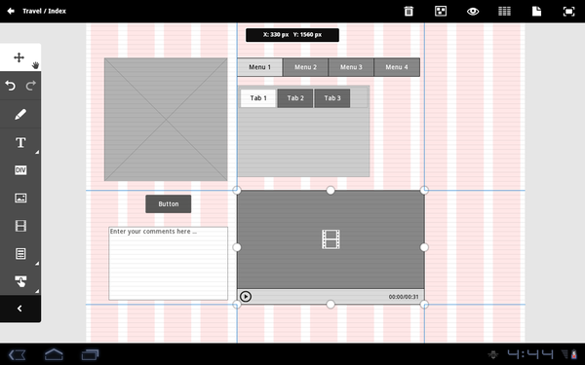The image size is (585, 365).
Task: Tap the 4:44 system clock
Action: 530,354
